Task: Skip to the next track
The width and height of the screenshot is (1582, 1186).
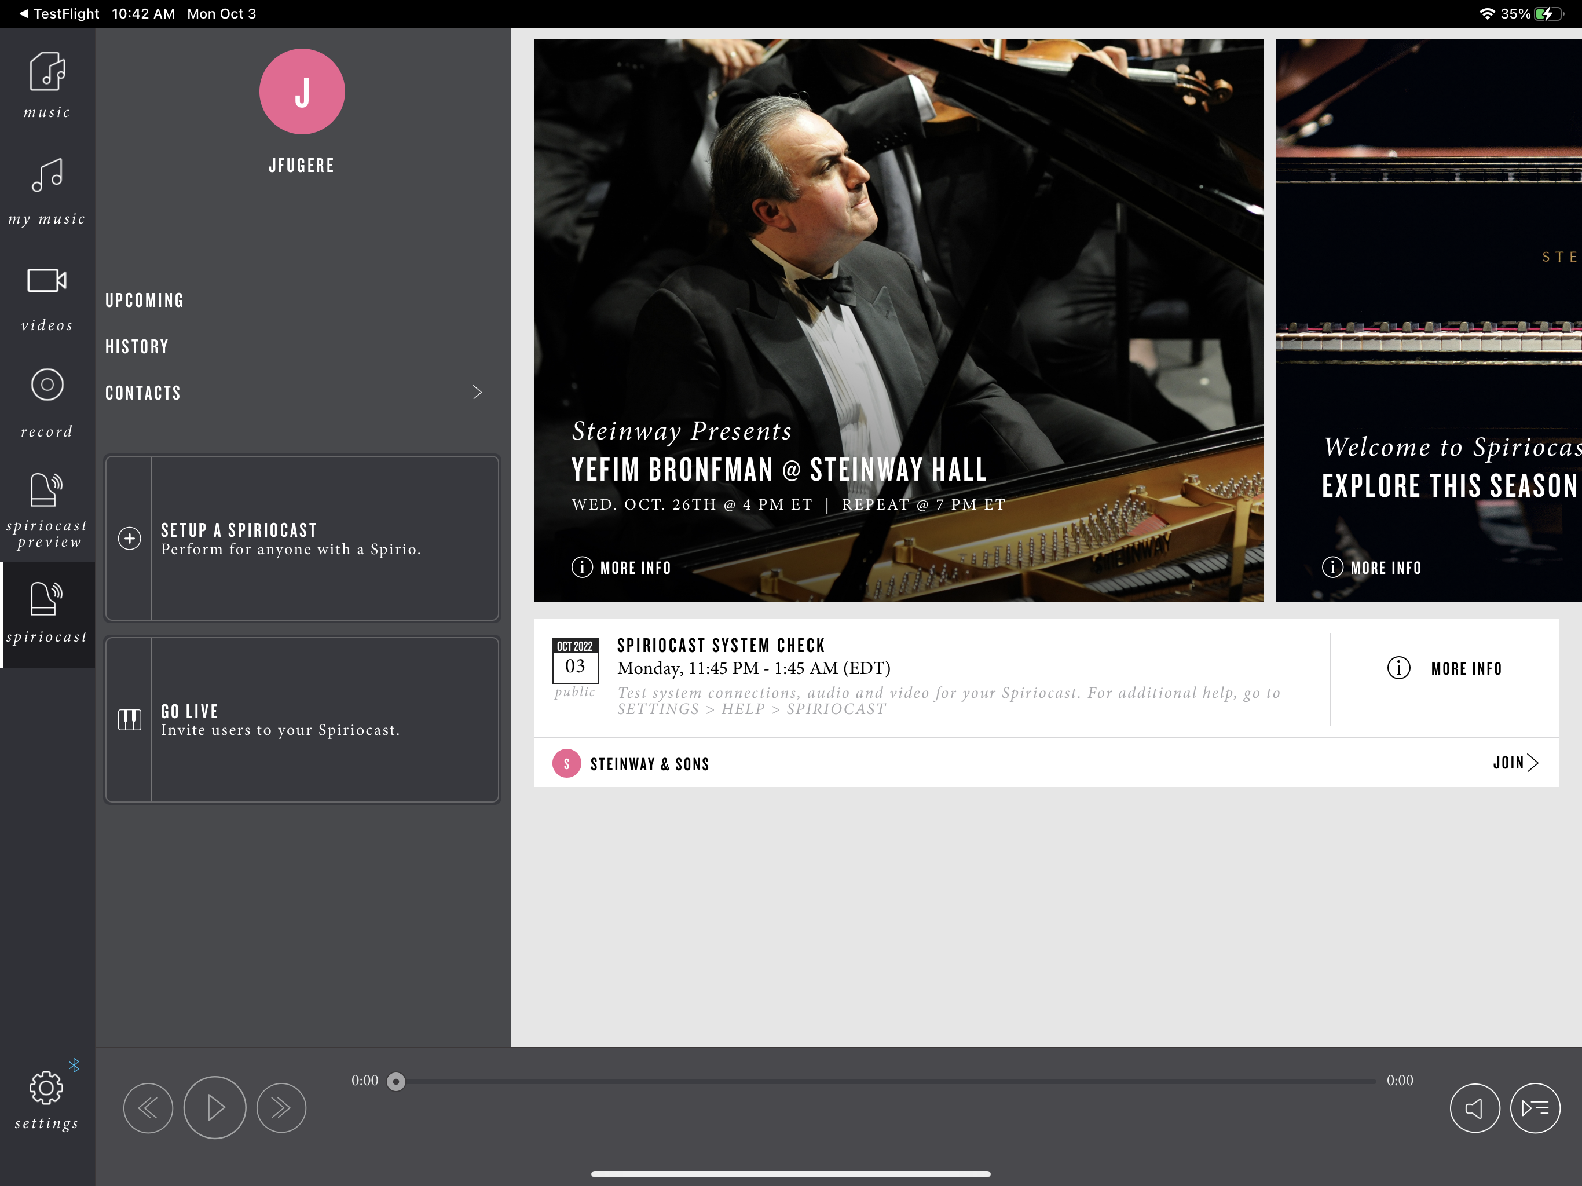Action: 281,1107
